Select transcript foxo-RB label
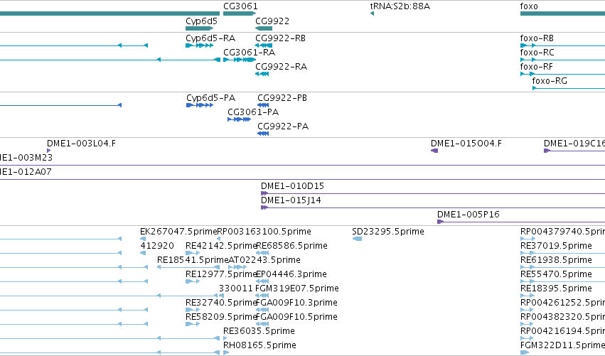This screenshot has height=356, width=605. [537, 38]
